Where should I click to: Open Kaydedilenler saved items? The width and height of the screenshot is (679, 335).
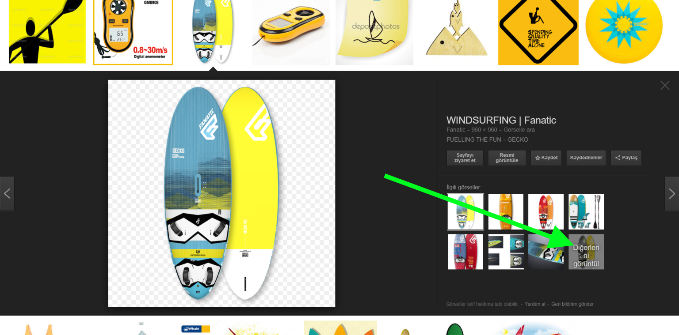586,158
